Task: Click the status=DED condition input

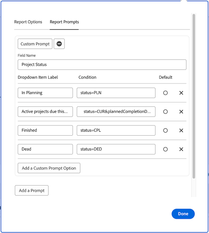Action: [x=116, y=149]
